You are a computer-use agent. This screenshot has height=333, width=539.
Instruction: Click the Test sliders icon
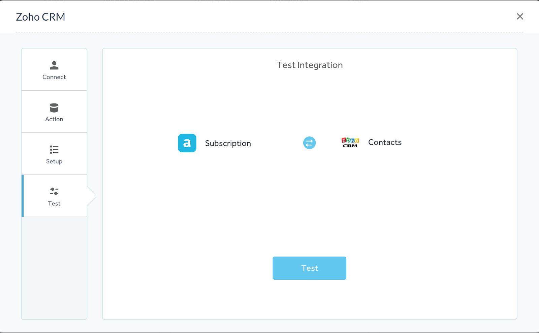pyautogui.click(x=54, y=191)
